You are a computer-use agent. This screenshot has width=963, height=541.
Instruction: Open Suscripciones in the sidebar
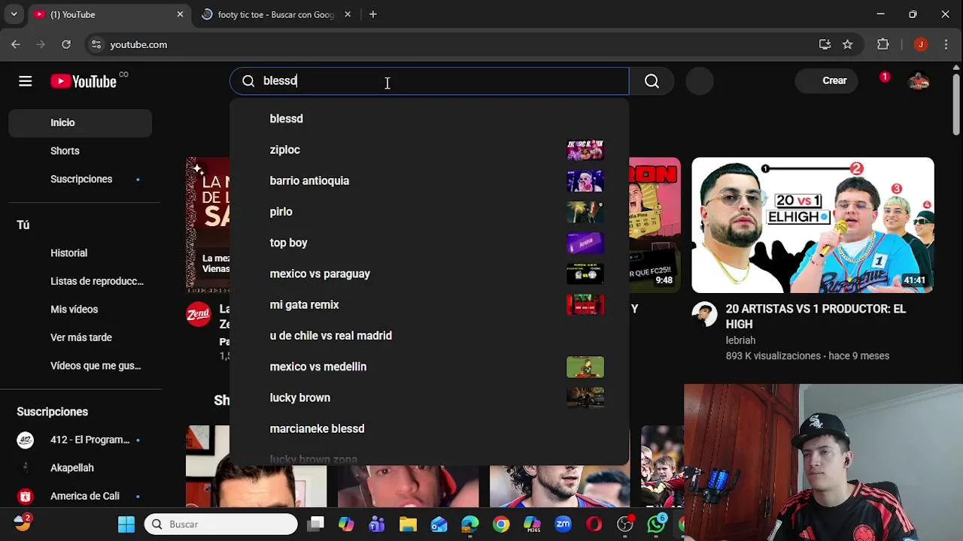point(81,179)
